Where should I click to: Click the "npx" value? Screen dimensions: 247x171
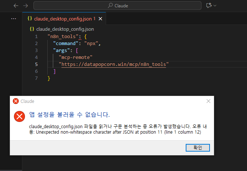coord(91,43)
